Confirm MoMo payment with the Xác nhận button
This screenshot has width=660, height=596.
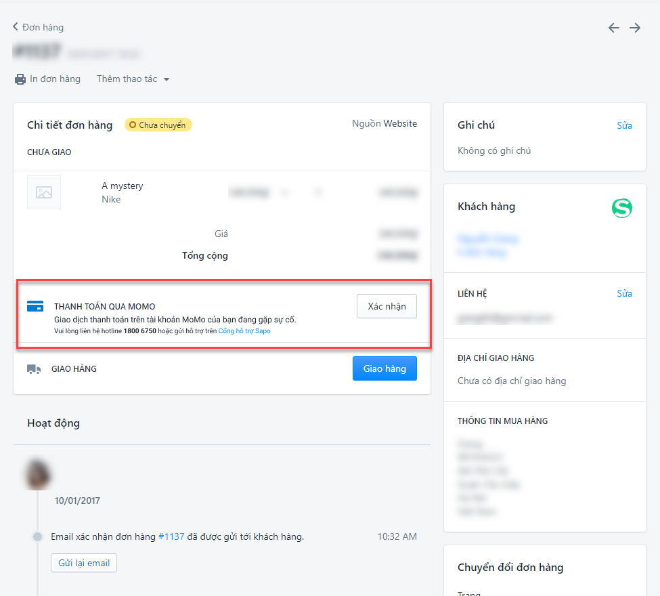(x=386, y=306)
